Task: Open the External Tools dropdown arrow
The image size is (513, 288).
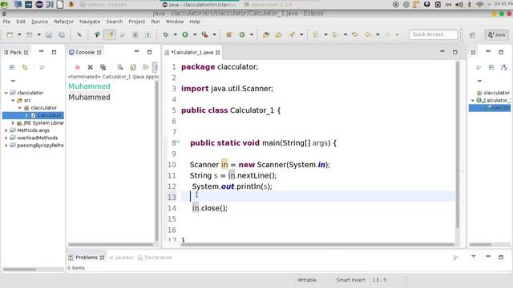Action: point(214,34)
